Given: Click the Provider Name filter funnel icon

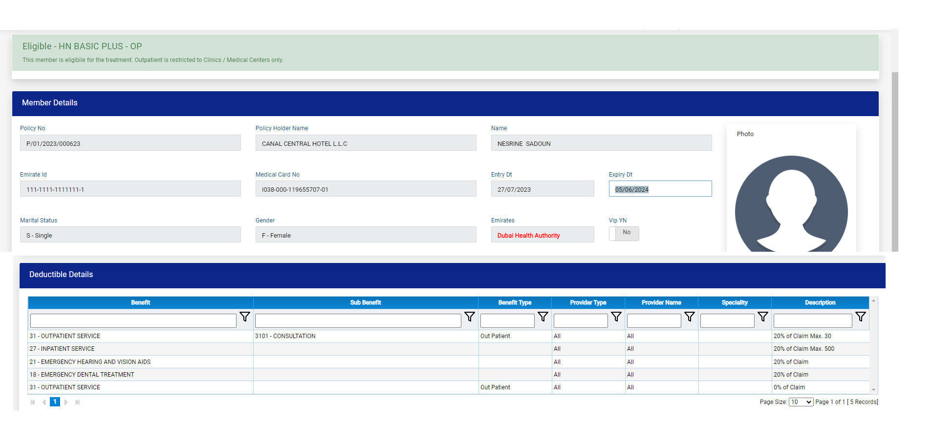Looking at the screenshot, I should (x=690, y=317).
